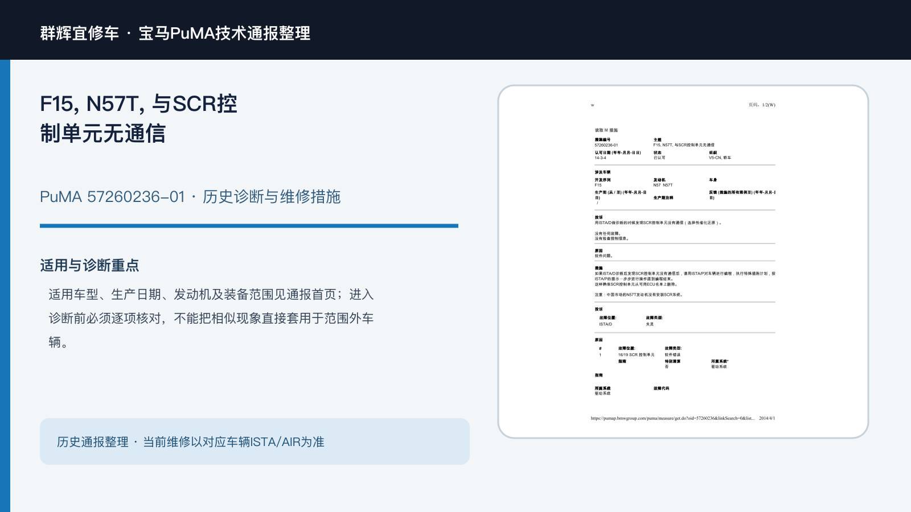Click the blue horizontal divider under the subtitle

pyautogui.click(x=249, y=226)
